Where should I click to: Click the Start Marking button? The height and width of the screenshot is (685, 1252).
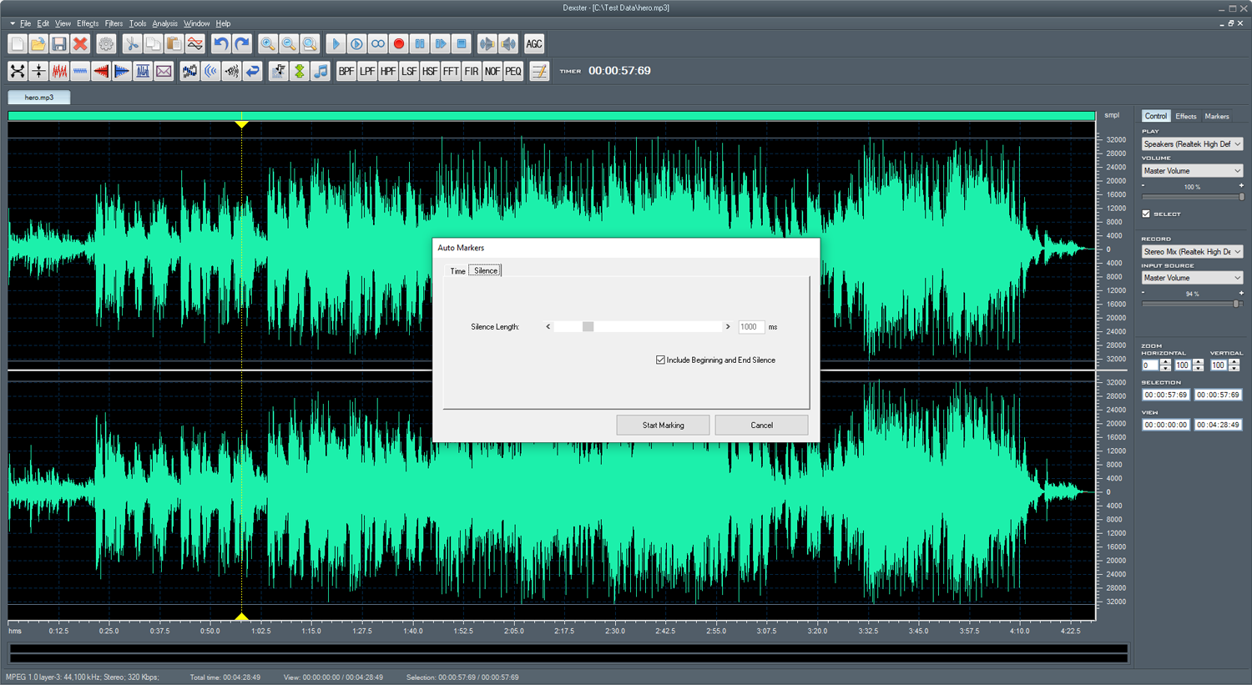pyautogui.click(x=663, y=426)
